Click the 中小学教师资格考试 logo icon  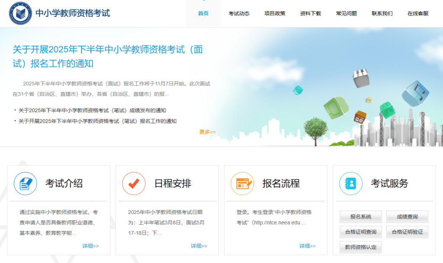(x=20, y=13)
